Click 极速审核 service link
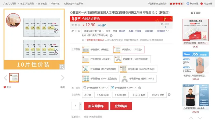Screen dimensions: 215x121 (x=161, y=31)
